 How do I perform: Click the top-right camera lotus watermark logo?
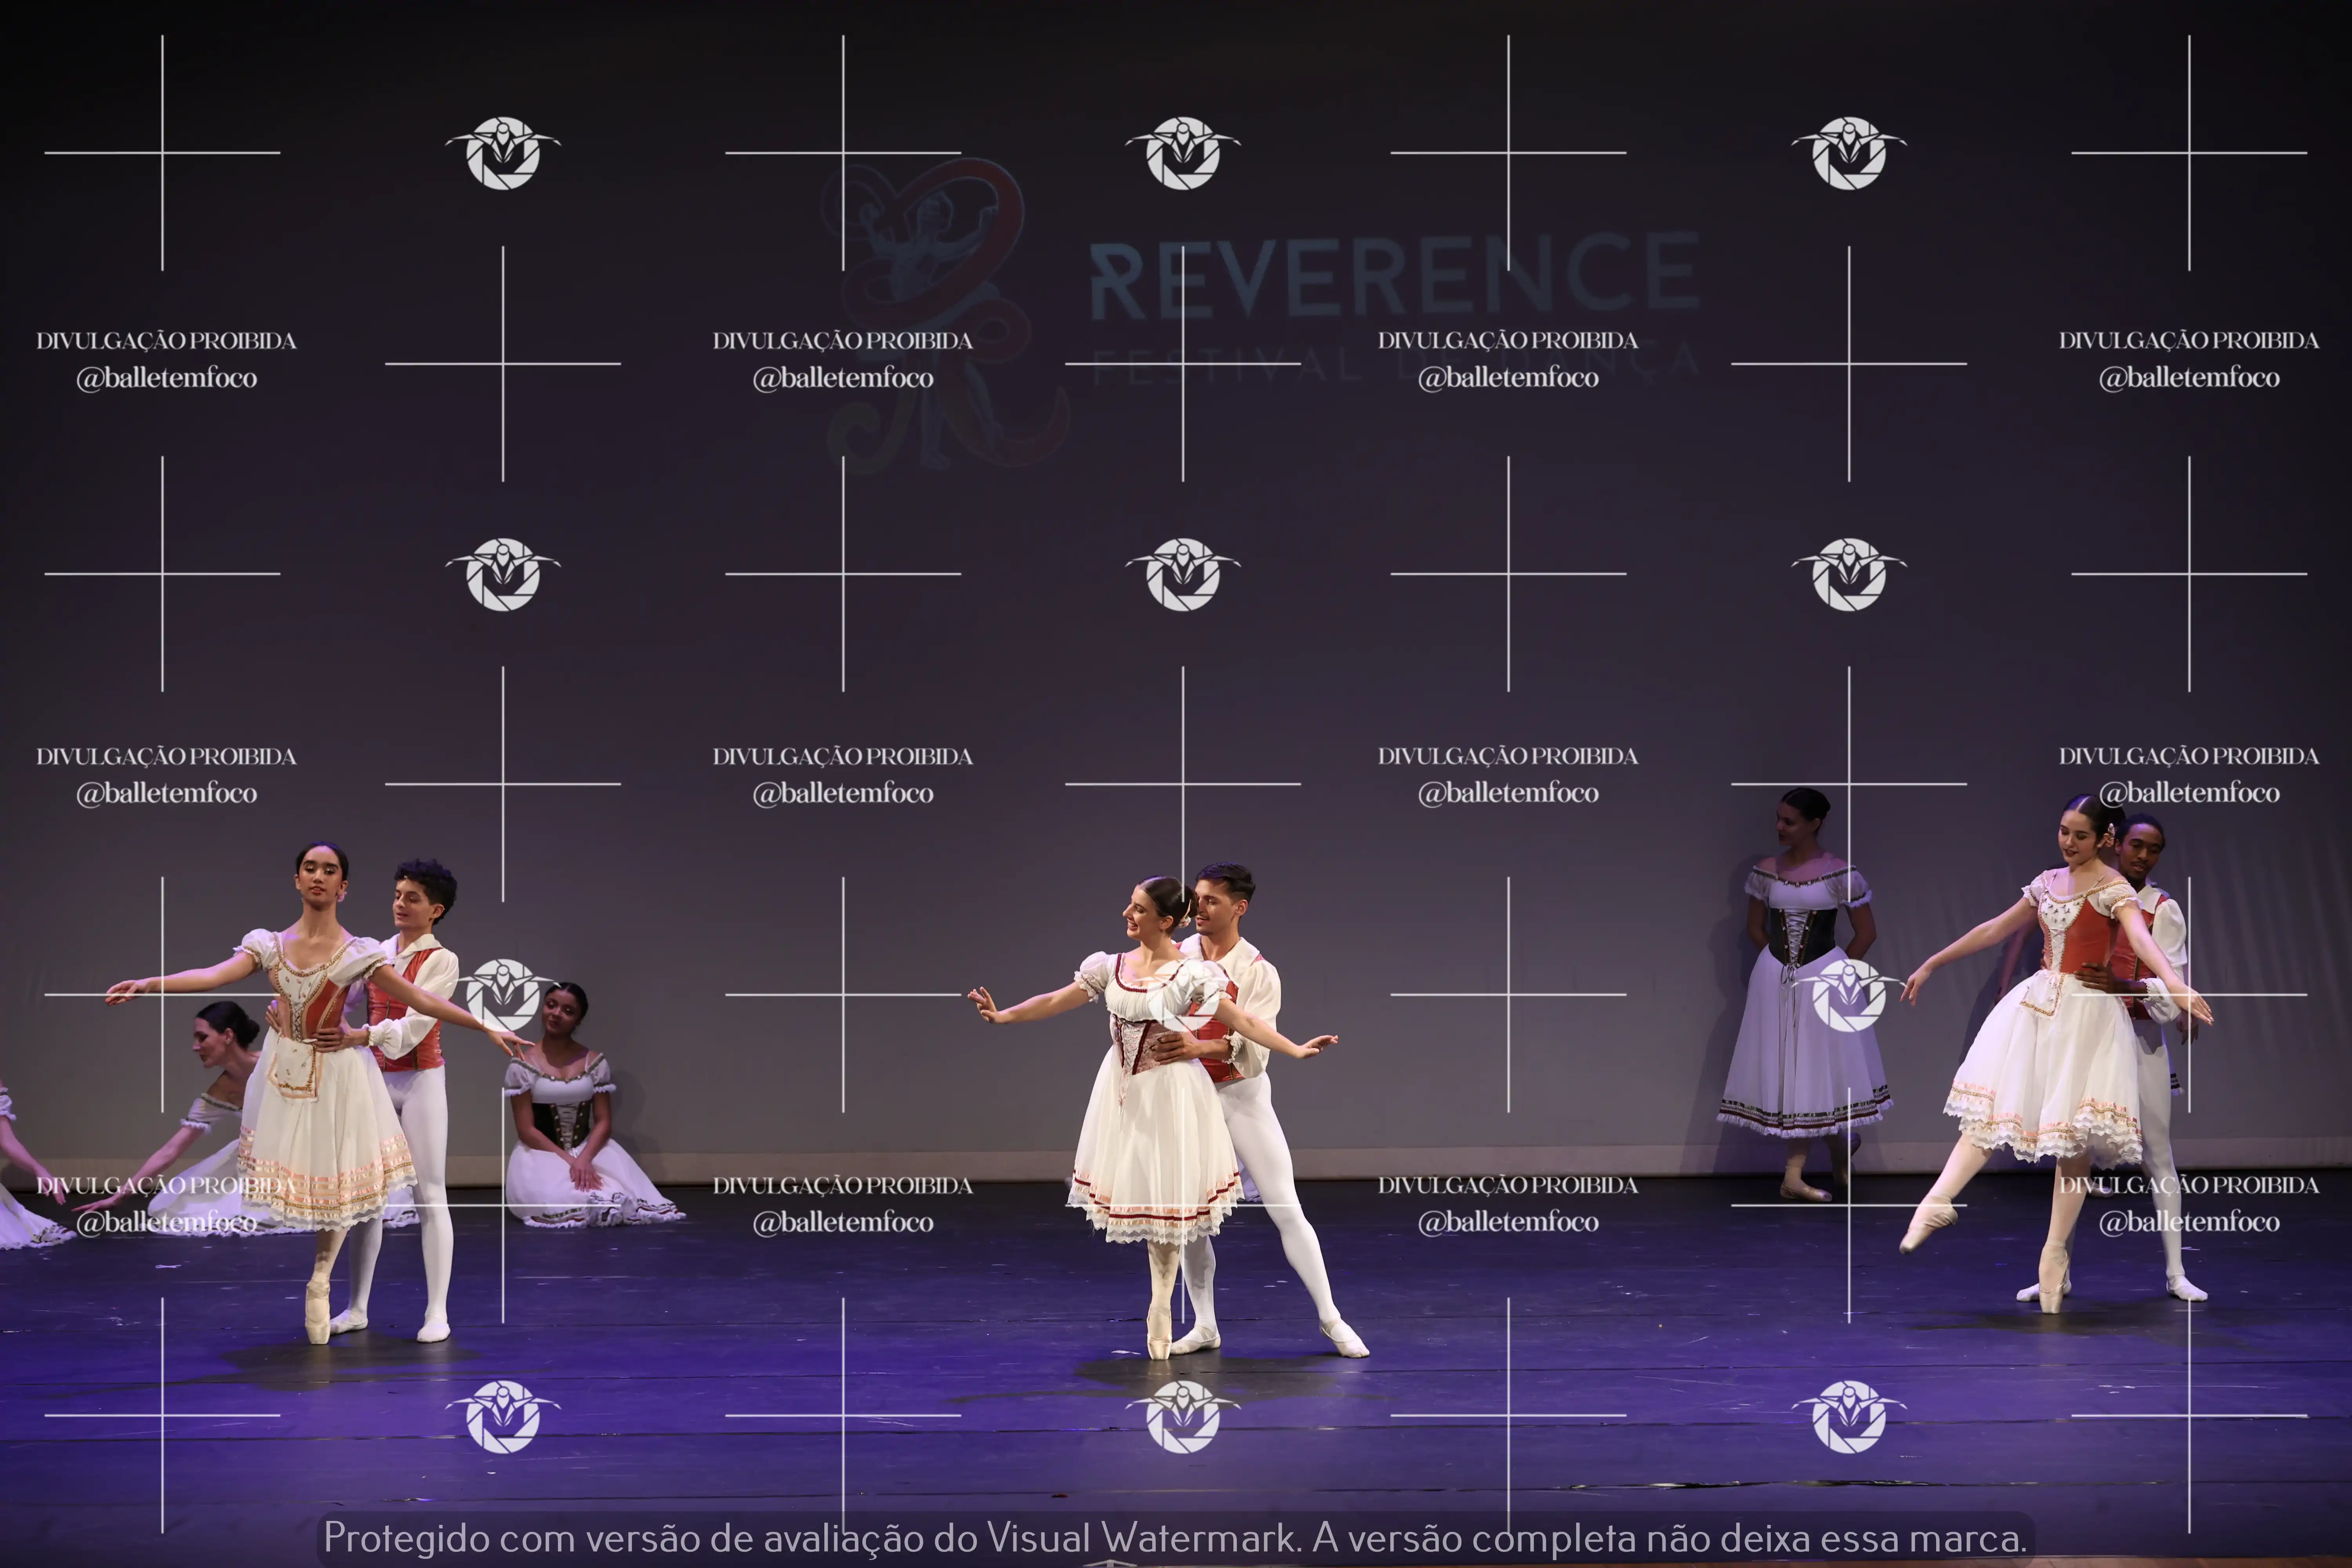click(1849, 153)
